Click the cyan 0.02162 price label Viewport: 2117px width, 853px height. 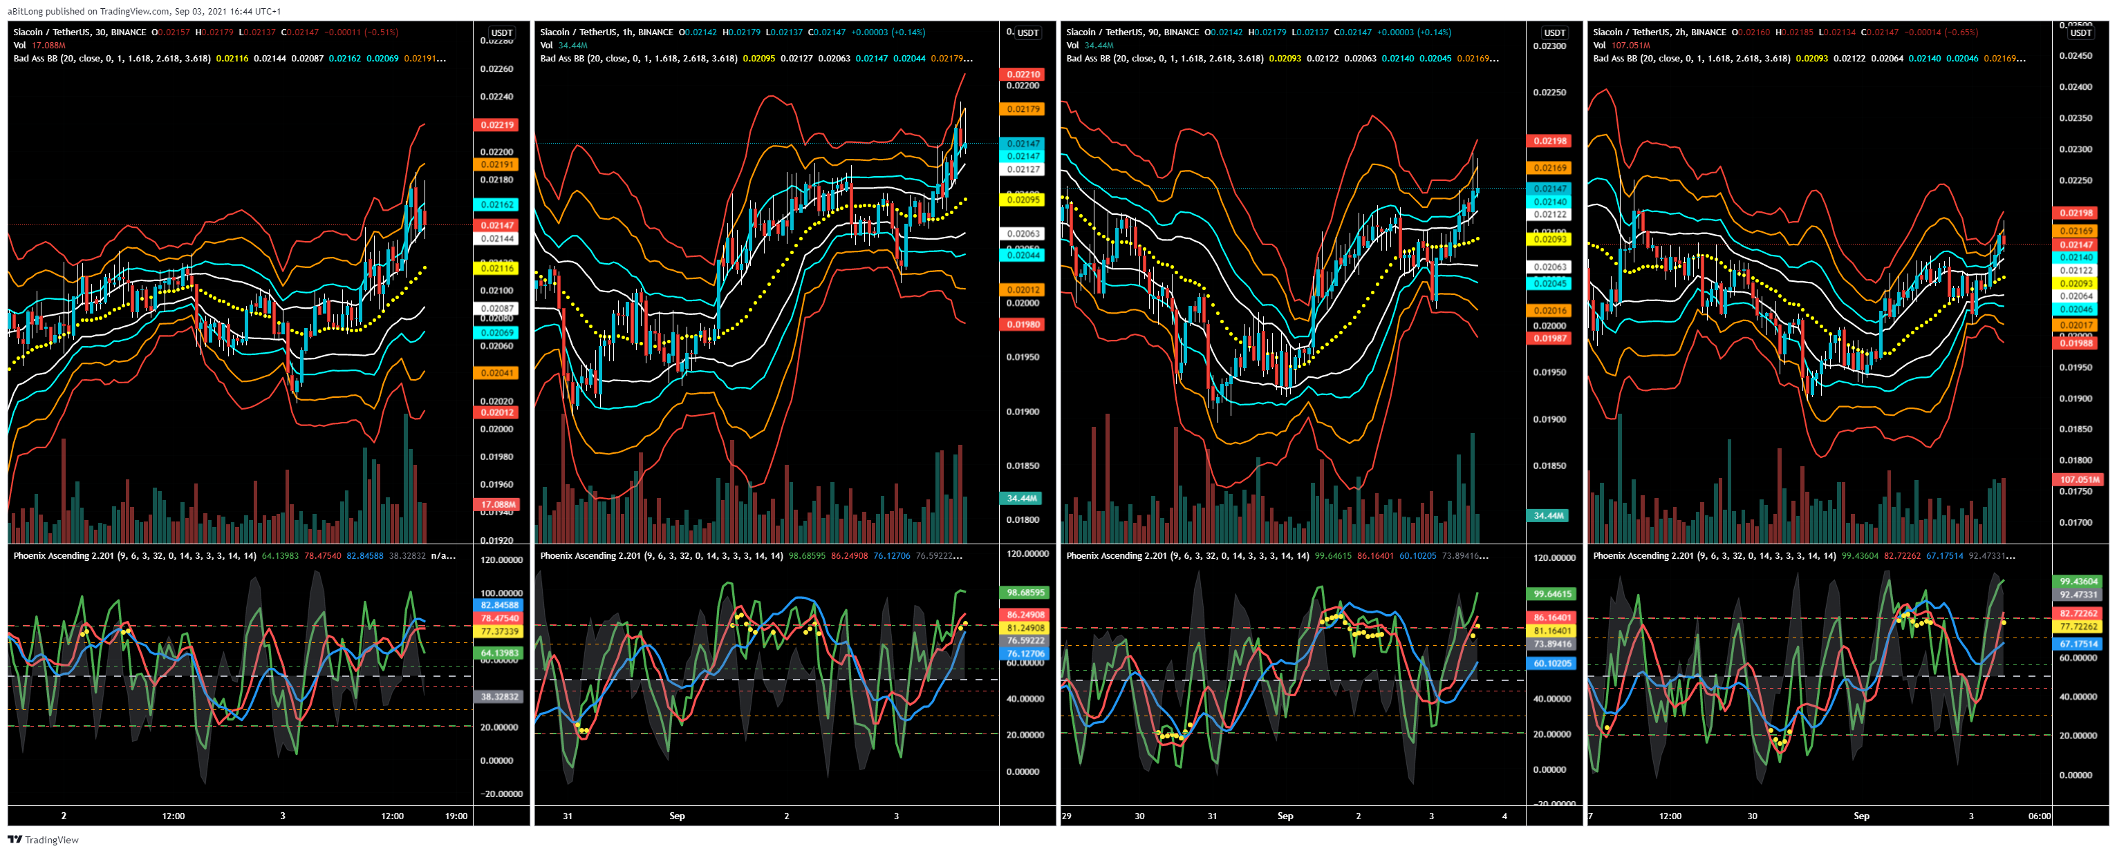[496, 204]
